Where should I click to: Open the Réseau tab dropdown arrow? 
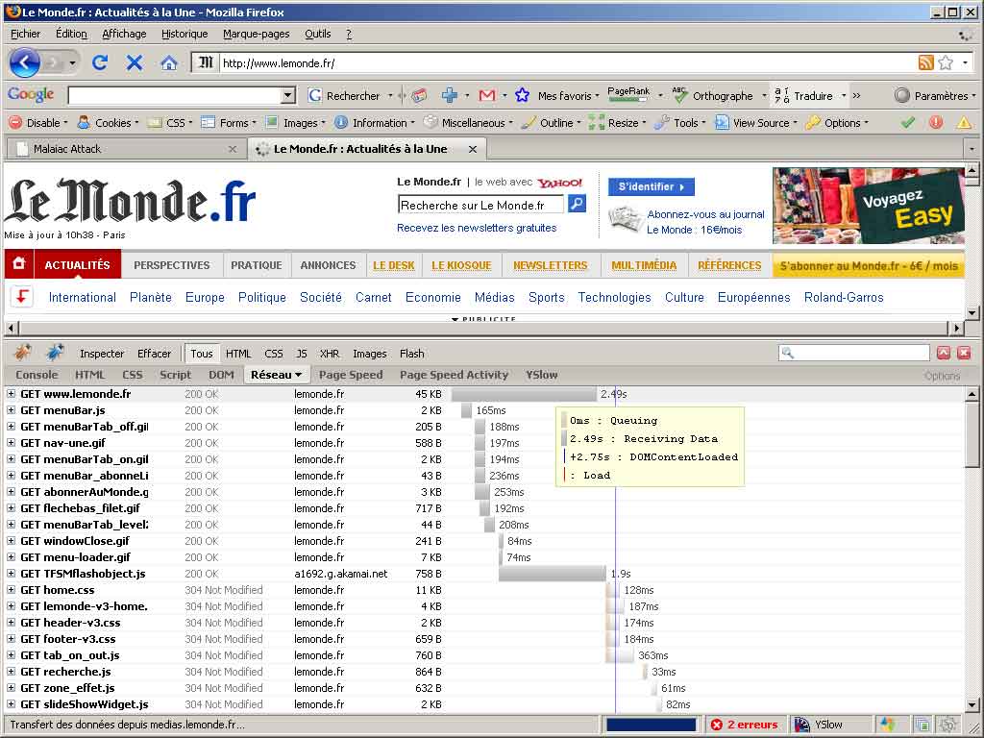(x=299, y=375)
